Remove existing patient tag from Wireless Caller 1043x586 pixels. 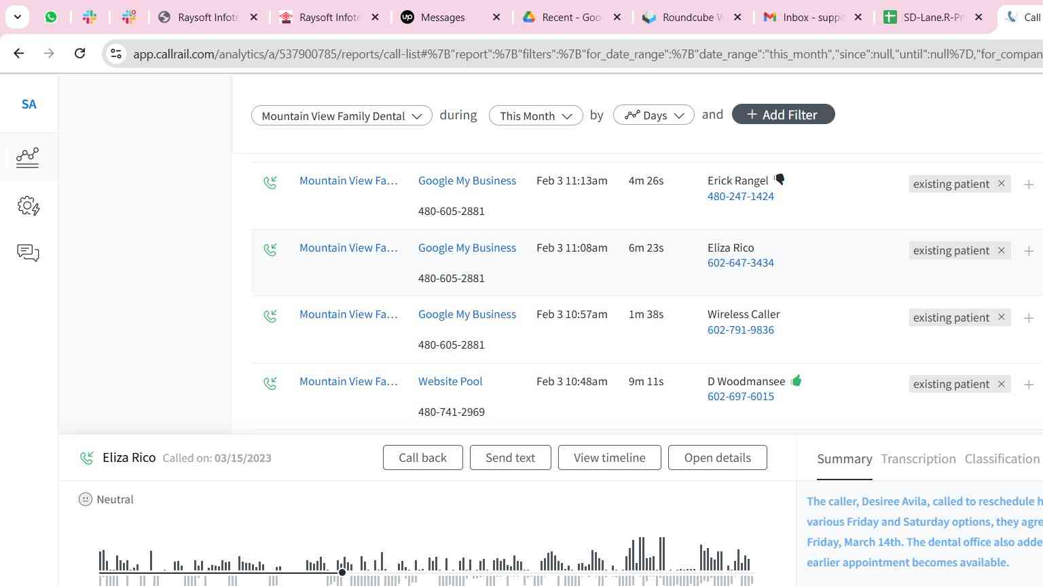tap(1001, 317)
